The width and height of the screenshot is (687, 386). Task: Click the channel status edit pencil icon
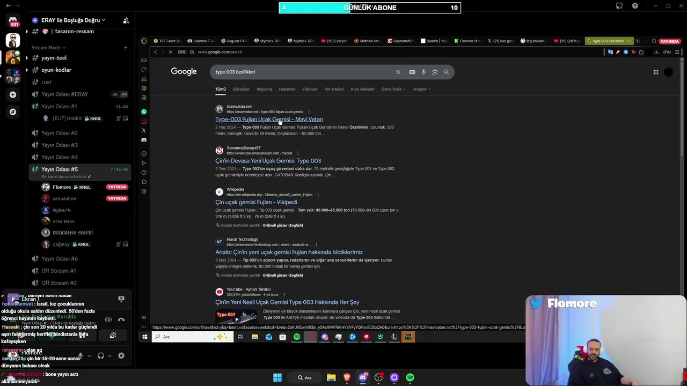(x=89, y=176)
